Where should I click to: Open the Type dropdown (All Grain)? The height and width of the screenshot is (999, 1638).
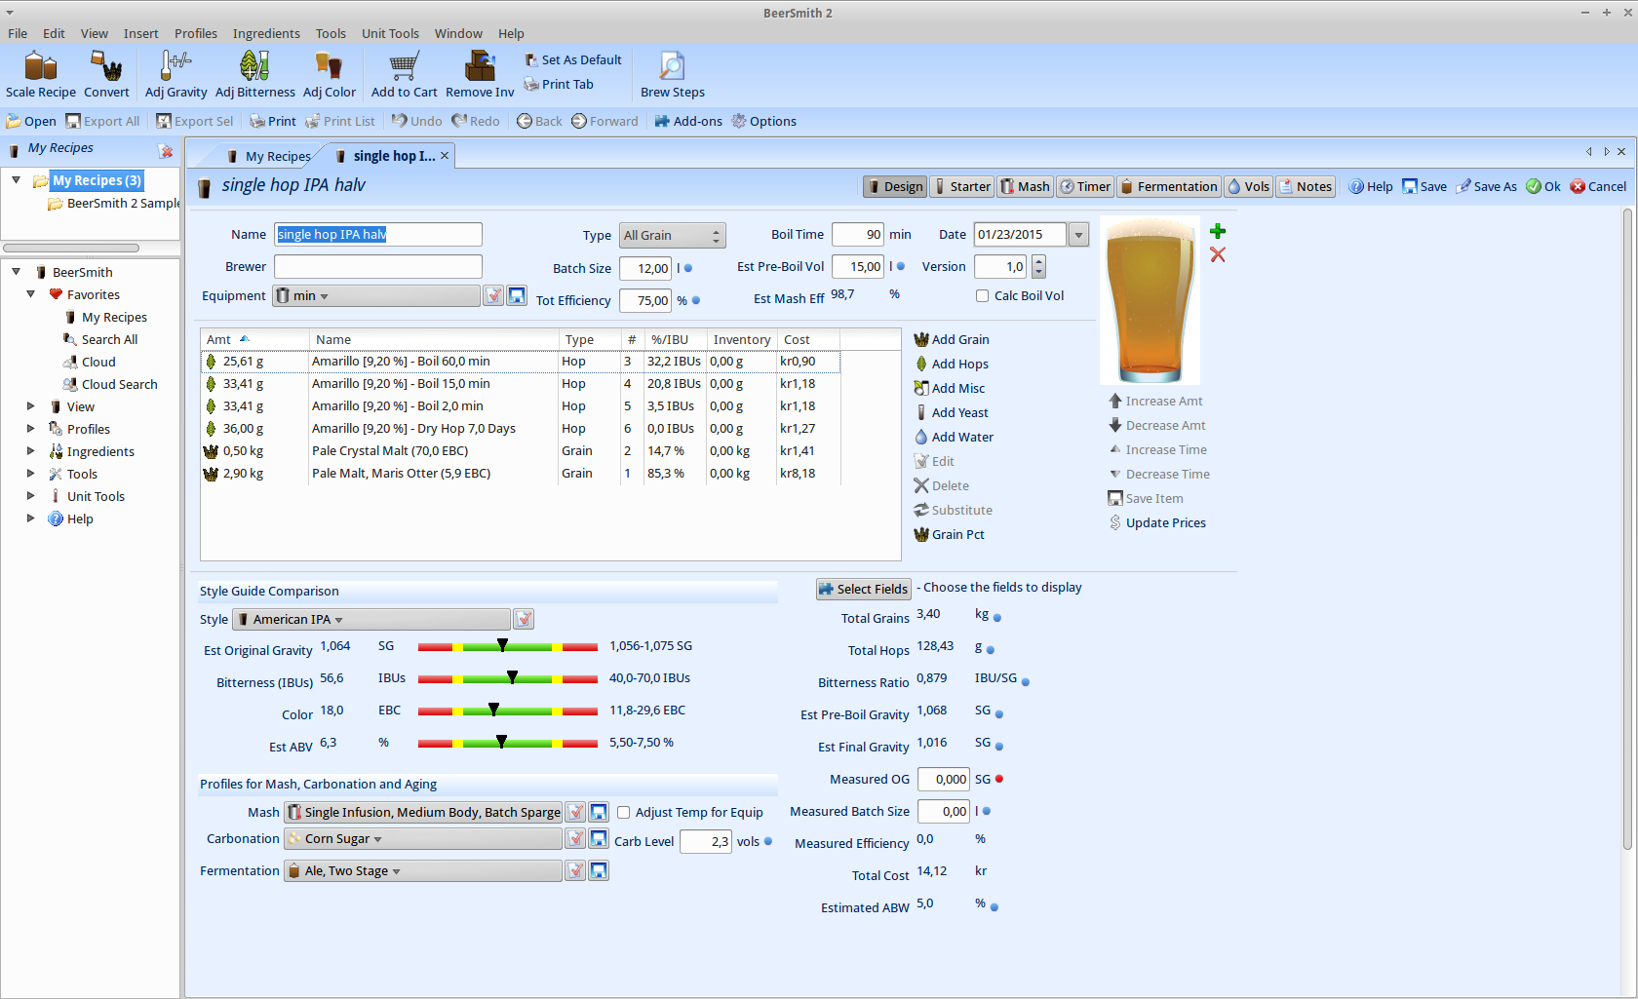click(x=673, y=235)
